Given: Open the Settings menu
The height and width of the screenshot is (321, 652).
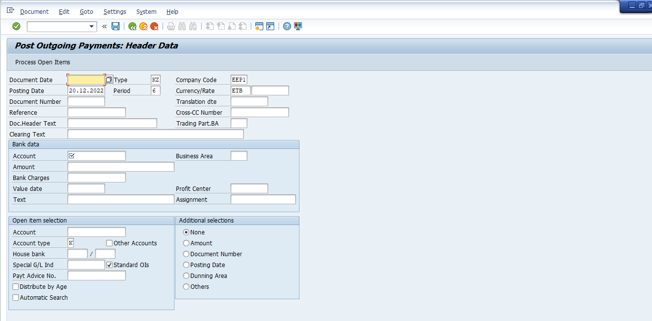Looking at the screenshot, I should point(115,11).
